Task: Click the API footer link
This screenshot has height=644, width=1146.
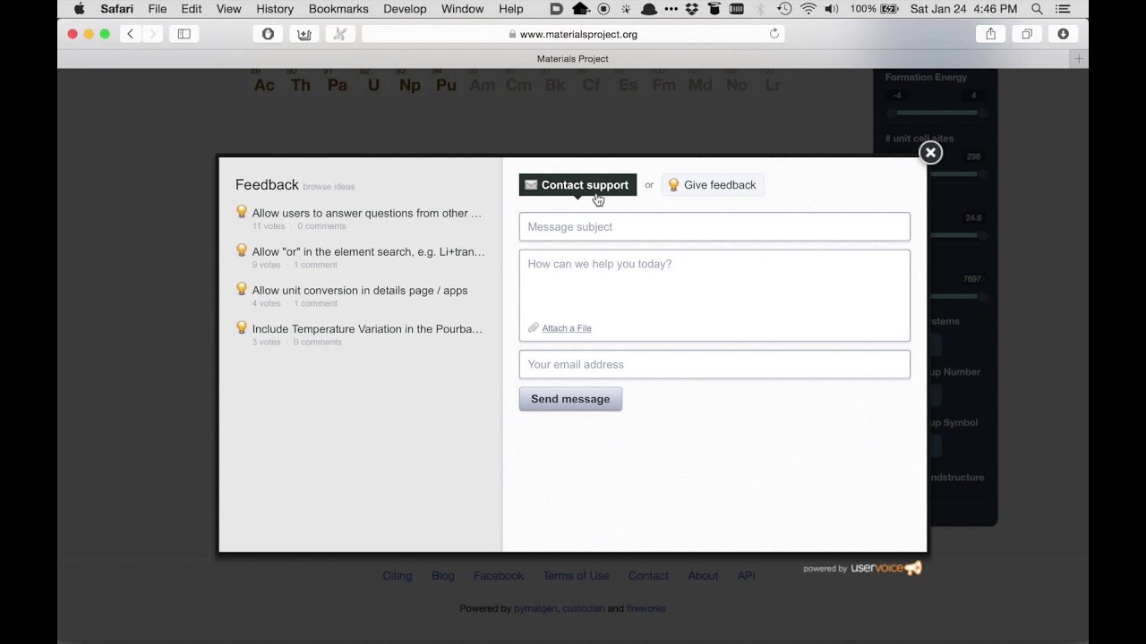Action: [746, 576]
